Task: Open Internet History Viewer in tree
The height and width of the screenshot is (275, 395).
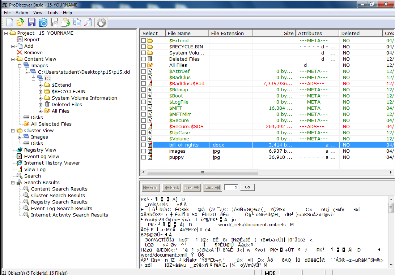Action: click(x=52, y=163)
